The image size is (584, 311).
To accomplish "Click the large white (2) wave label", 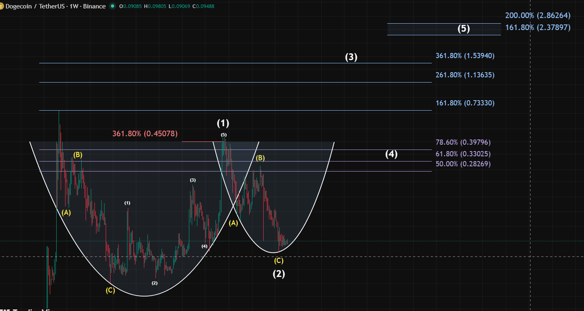I will pos(278,274).
